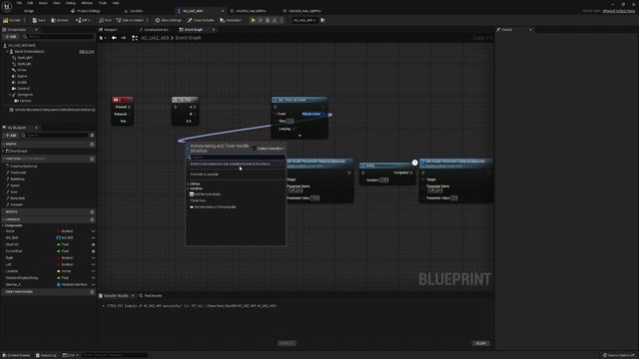Choose Promote to variable
The width and height of the screenshot is (639, 359).
[x=204, y=175]
